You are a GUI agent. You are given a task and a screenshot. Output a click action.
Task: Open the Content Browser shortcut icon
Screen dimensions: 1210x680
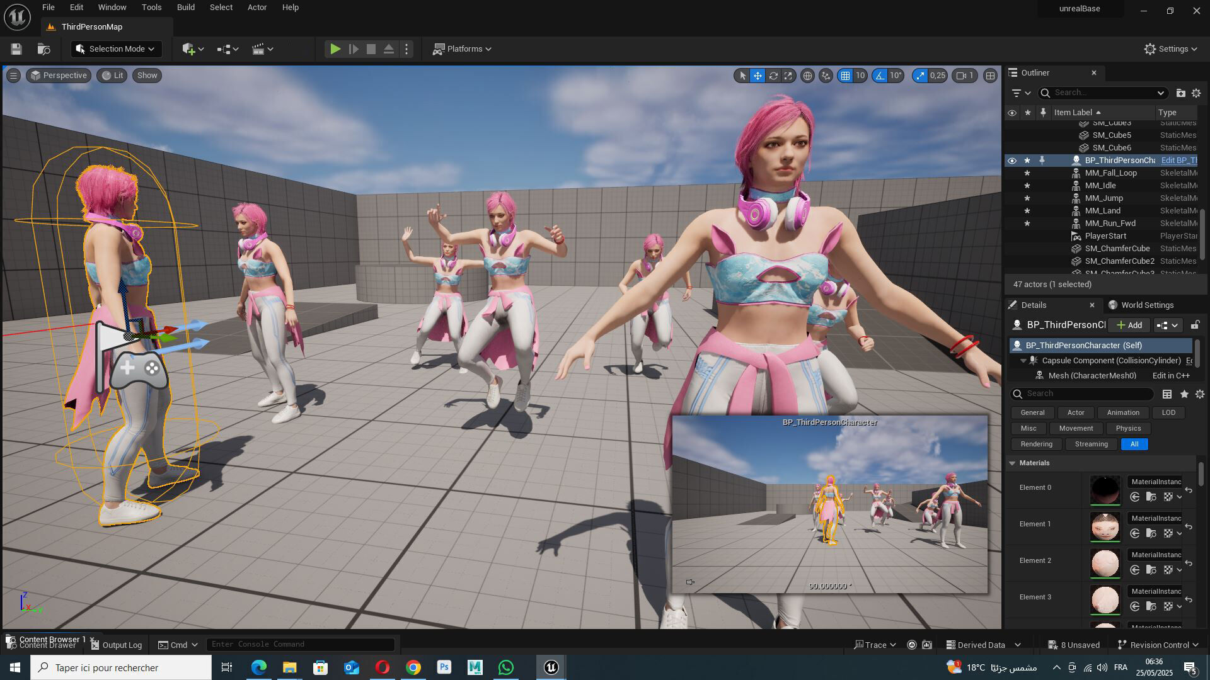click(43, 49)
